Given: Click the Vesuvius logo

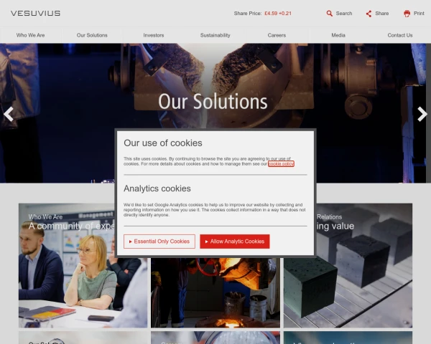Looking at the screenshot, I should click(x=35, y=13).
